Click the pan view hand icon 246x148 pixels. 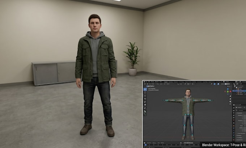[230, 99]
